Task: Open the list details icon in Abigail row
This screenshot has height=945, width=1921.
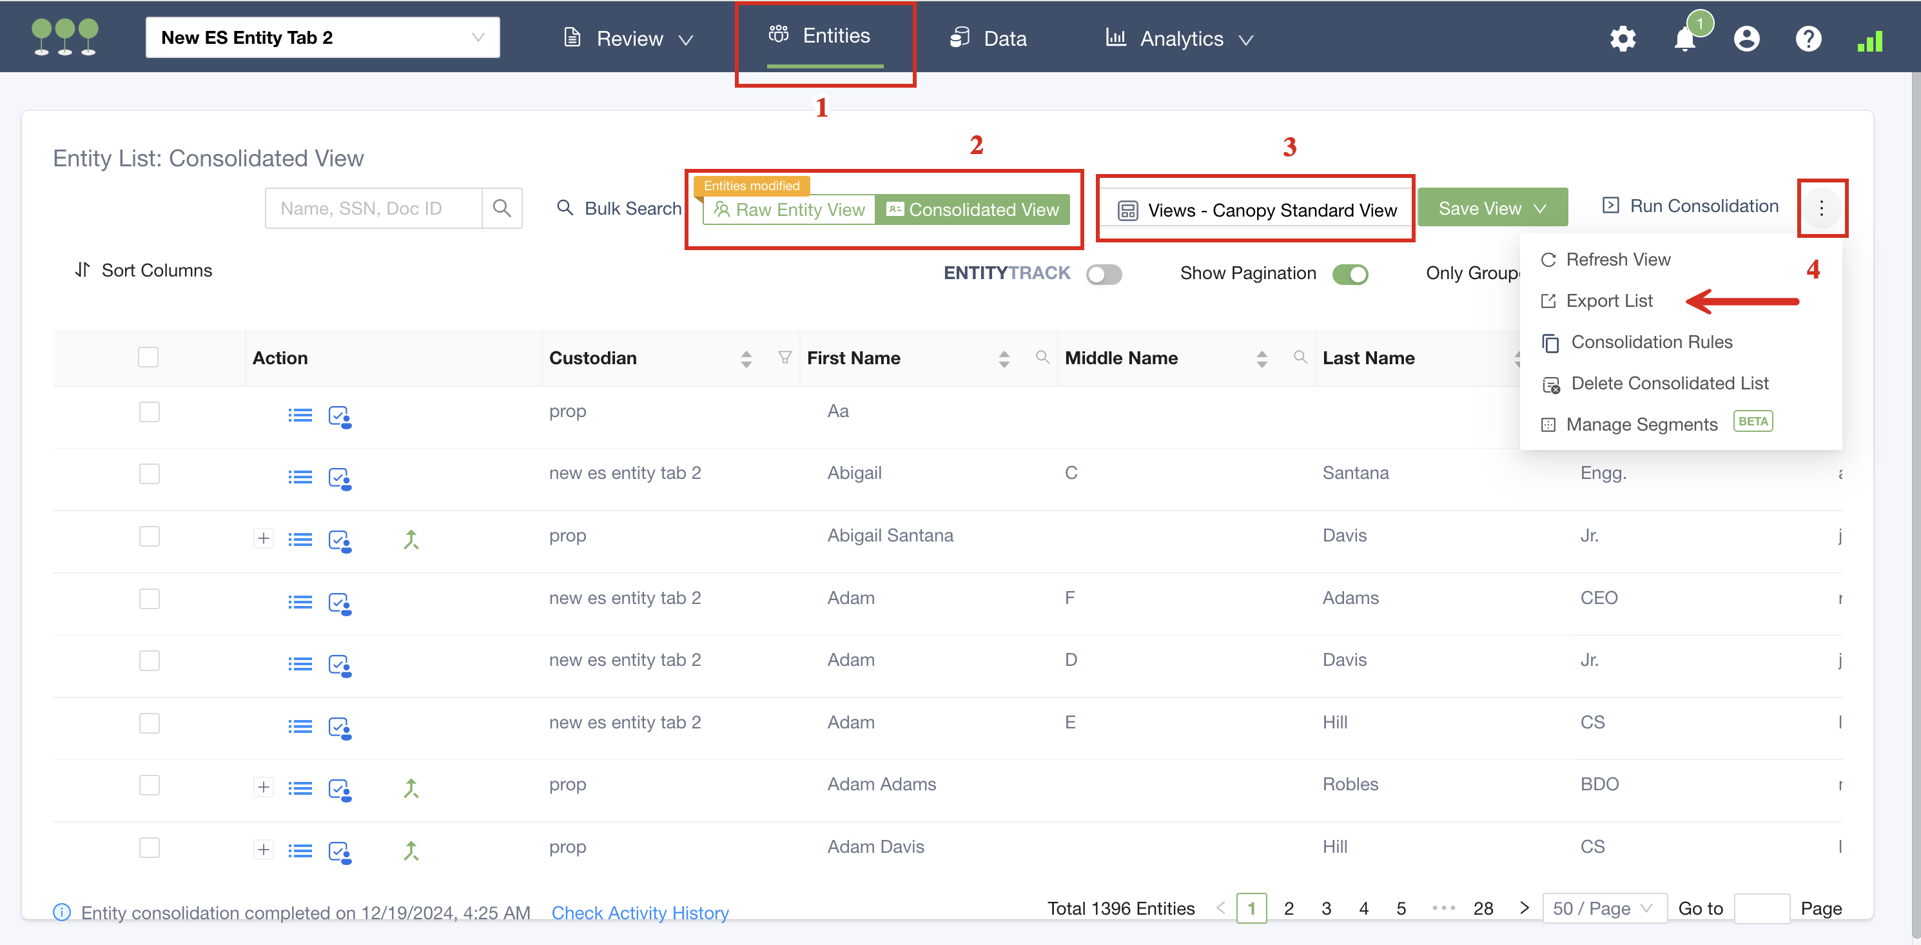Action: (300, 476)
